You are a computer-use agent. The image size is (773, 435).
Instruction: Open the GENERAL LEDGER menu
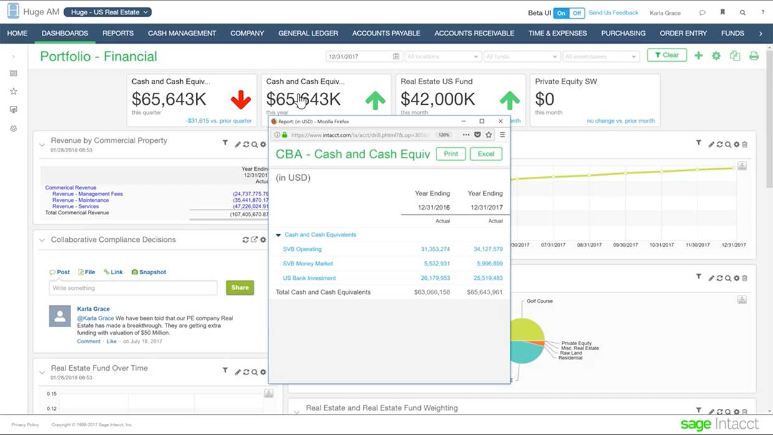point(308,33)
